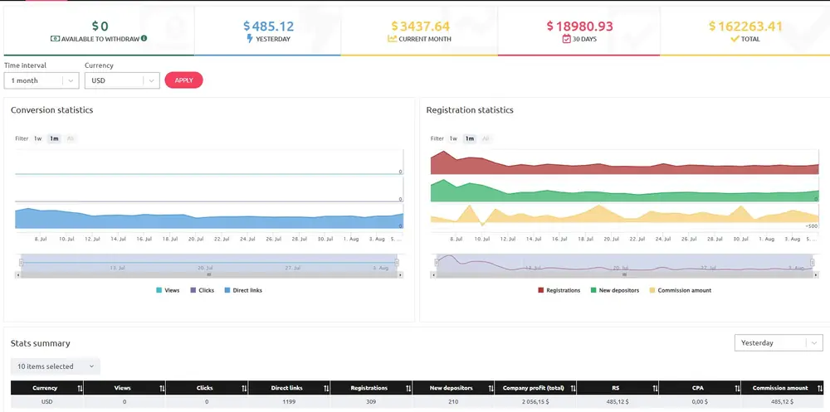
Task: Sort table by Registrations column arrows
Action: tap(408, 388)
